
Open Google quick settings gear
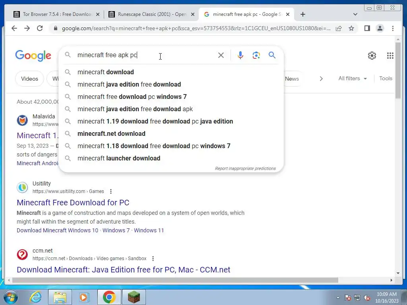point(372,56)
